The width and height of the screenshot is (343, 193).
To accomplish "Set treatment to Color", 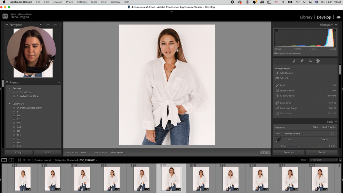I will [315, 127].
